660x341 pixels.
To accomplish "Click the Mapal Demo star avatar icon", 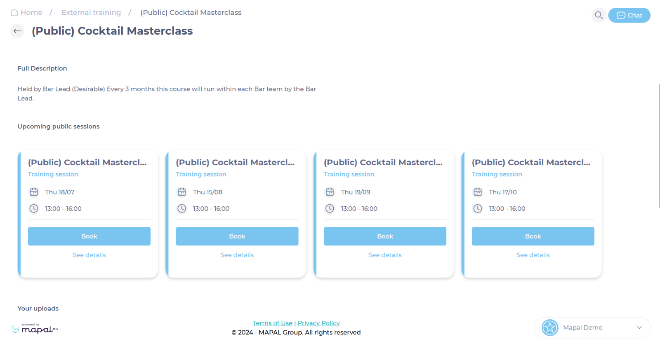I will (x=550, y=328).
